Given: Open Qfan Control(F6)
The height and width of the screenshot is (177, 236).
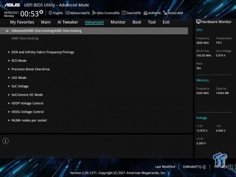Looking at the screenshot, I should click(x=108, y=13).
